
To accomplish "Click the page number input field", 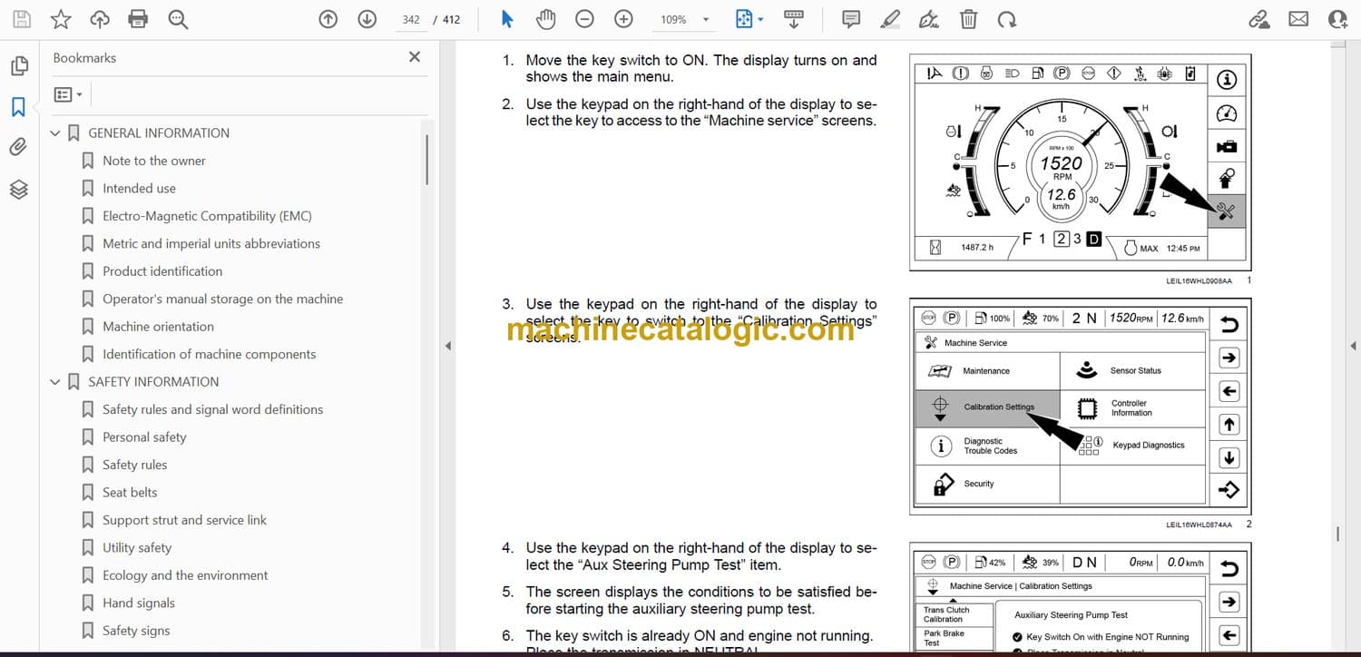I will click(x=411, y=19).
